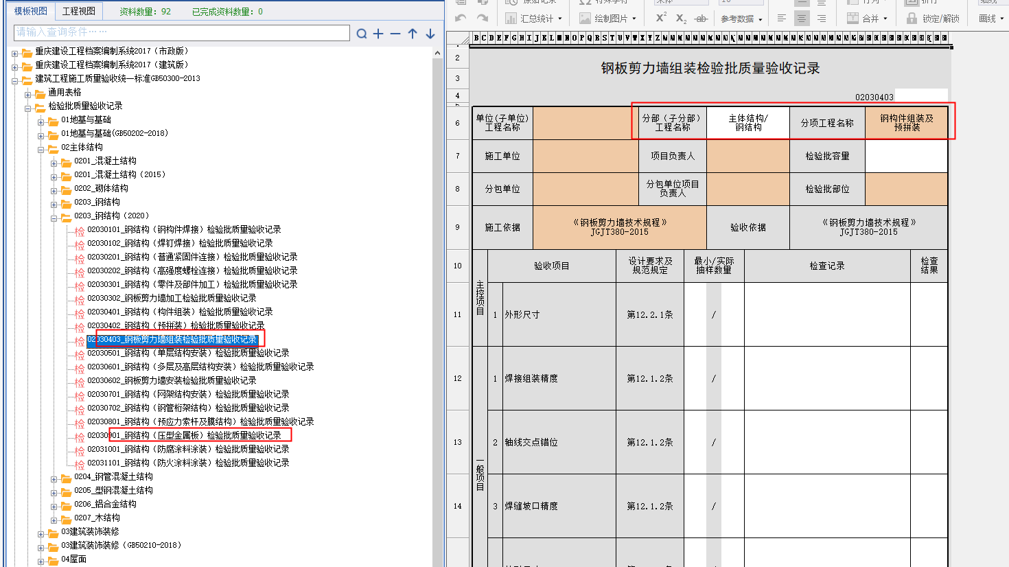Select 0203_钢结构 folder
Viewport: 1009px width, 567px height.
[x=97, y=202]
